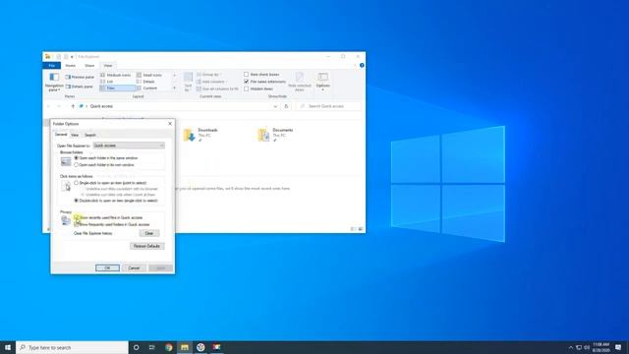Click the Clear history button

(149, 233)
